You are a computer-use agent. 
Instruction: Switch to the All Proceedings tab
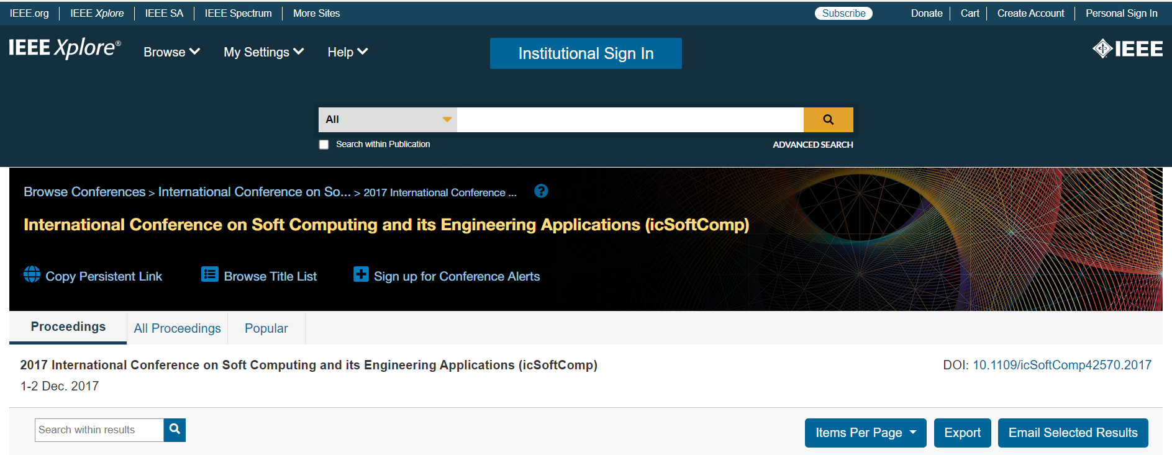[x=177, y=328]
